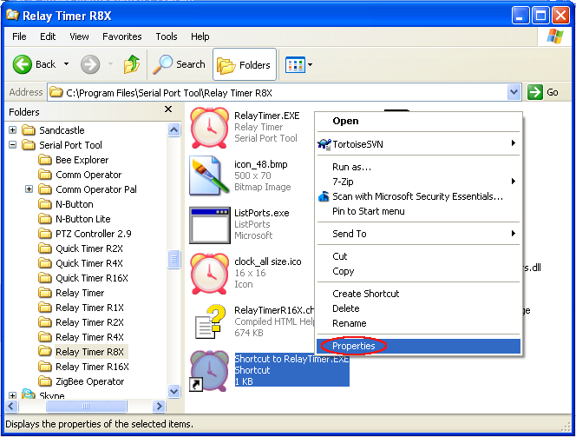Click the clock_all size.ico clock icon
This screenshot has height=437, width=576.
[209, 274]
